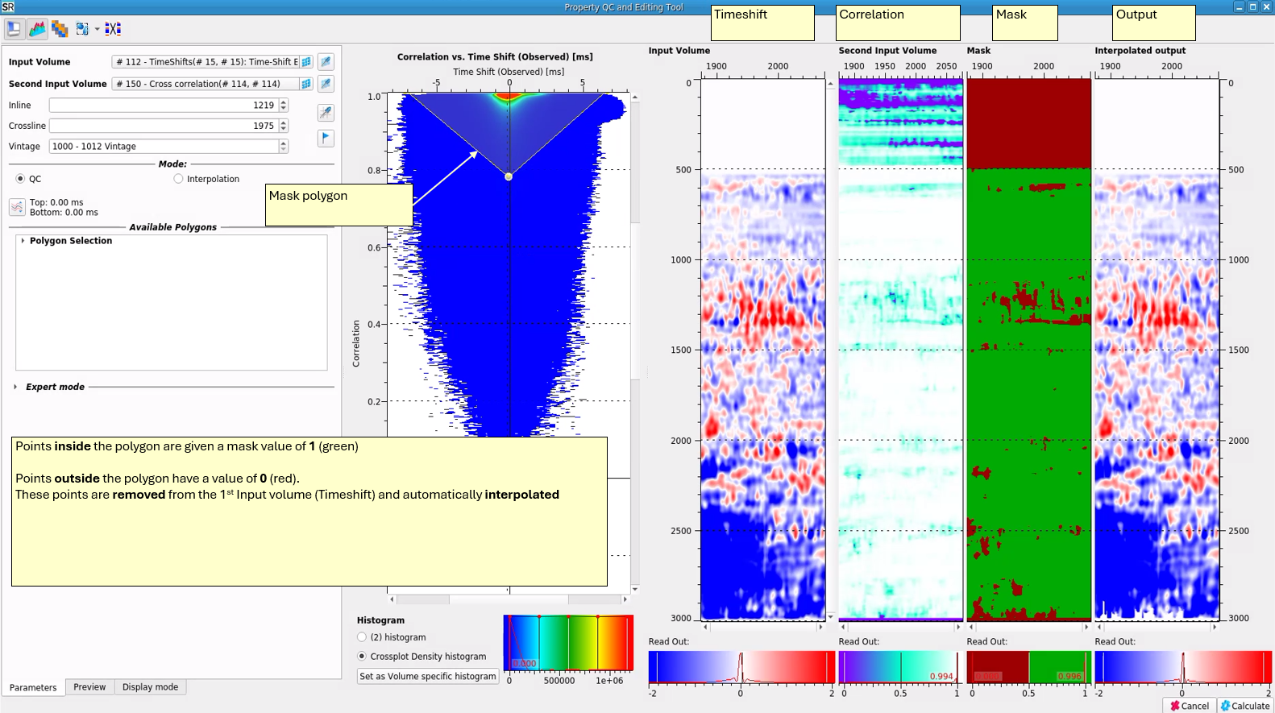This screenshot has width=1275, height=713.
Task: Open the selection tool dropdown arrow in toolbar
Action: (x=97, y=29)
